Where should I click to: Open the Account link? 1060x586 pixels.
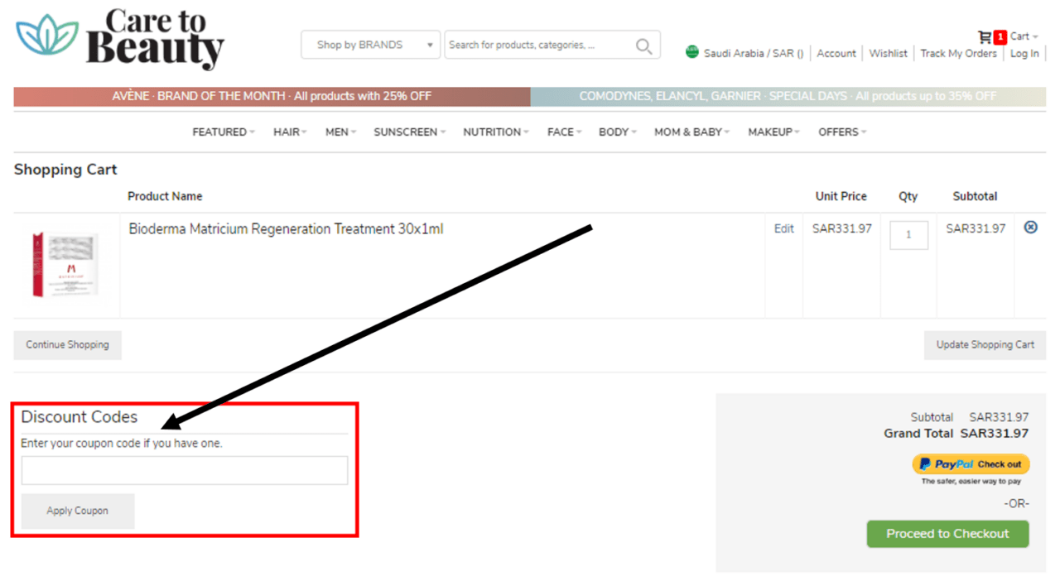tap(836, 53)
